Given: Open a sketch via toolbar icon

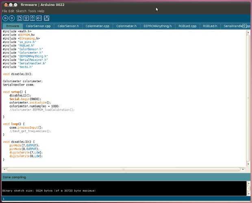Looking at the screenshot, I should [x=26, y=18].
